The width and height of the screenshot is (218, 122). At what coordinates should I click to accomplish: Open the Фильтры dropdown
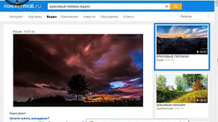coord(194,17)
